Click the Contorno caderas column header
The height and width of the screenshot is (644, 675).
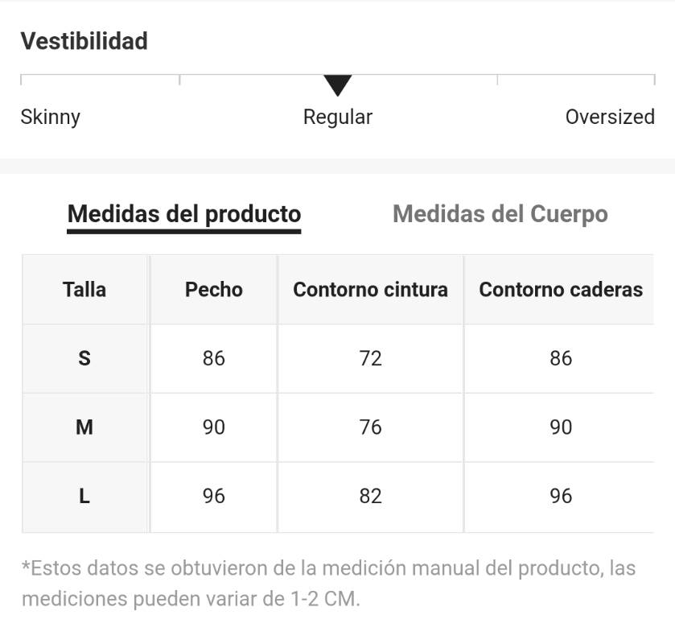coord(560,290)
